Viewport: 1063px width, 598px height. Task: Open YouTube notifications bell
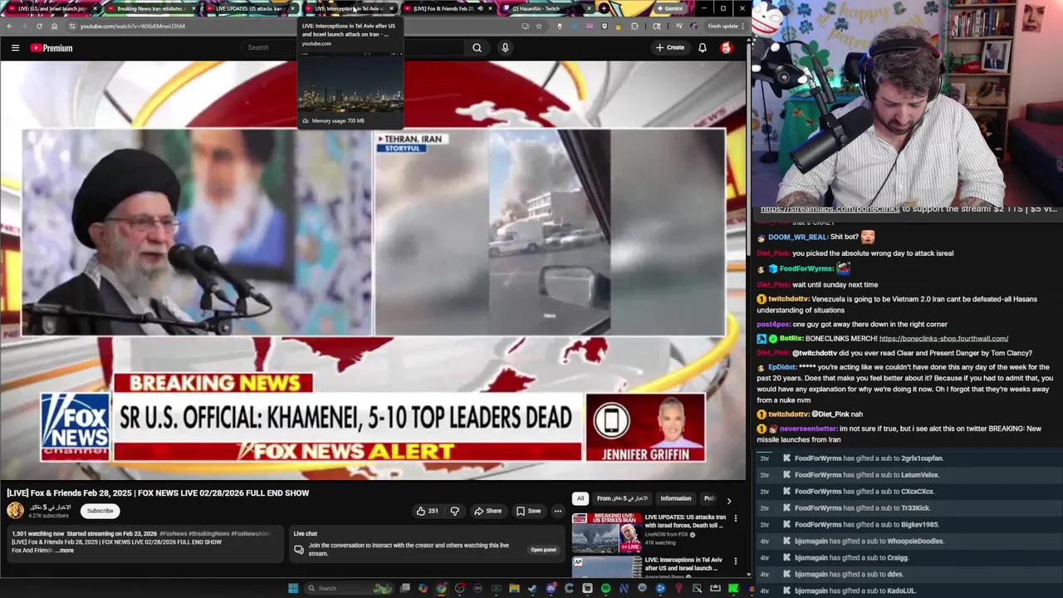click(703, 47)
